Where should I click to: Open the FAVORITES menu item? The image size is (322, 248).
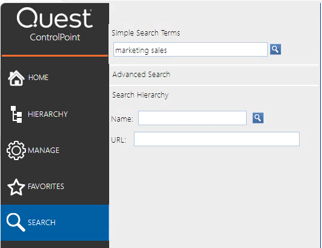(46, 187)
